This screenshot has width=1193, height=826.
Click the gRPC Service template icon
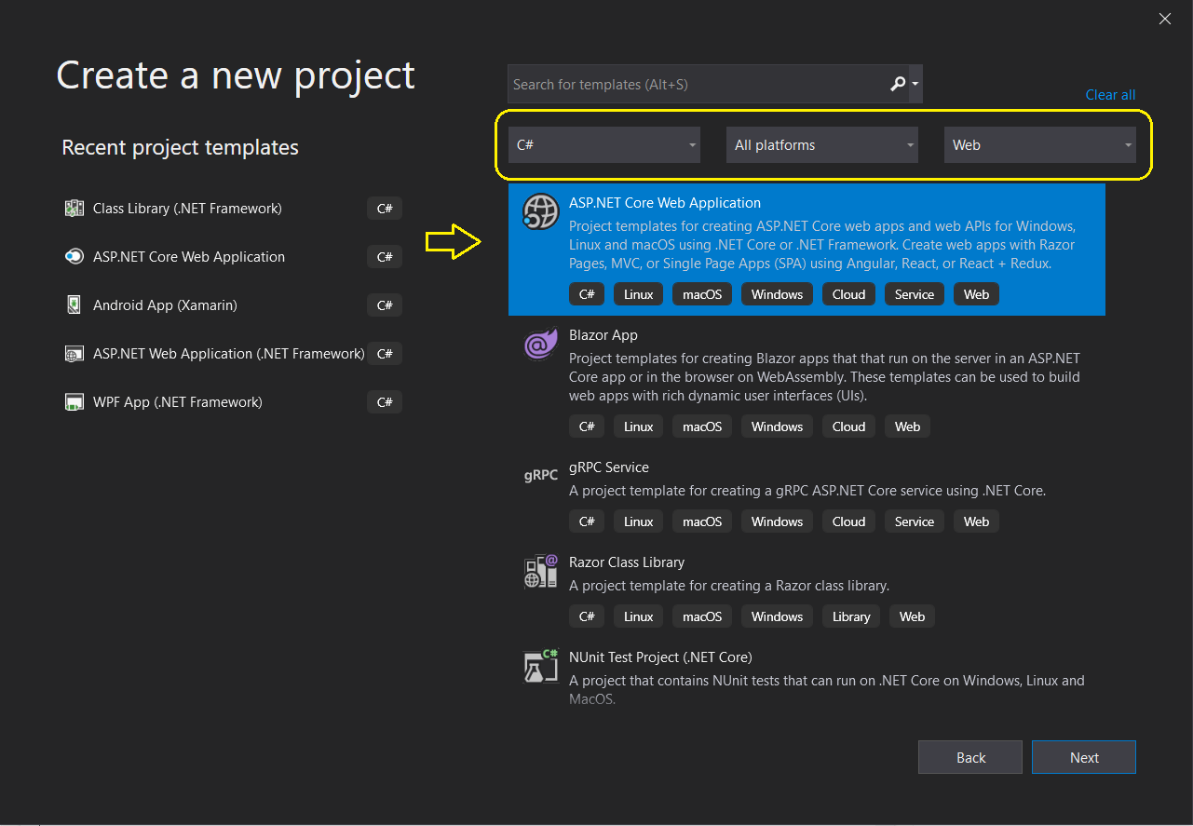[540, 475]
